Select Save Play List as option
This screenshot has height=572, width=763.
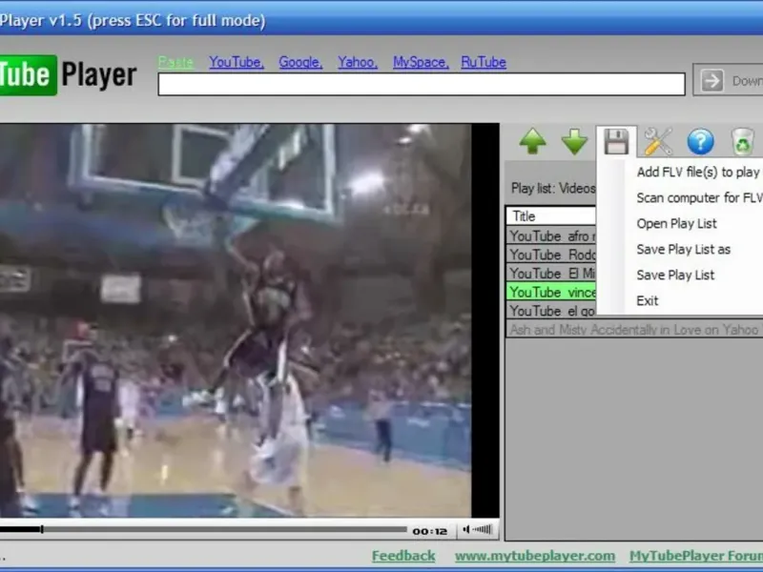tap(683, 250)
